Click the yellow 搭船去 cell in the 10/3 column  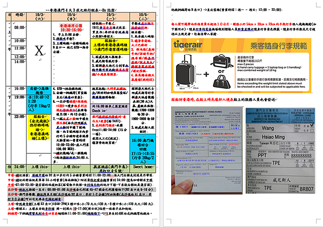pos(39,127)
